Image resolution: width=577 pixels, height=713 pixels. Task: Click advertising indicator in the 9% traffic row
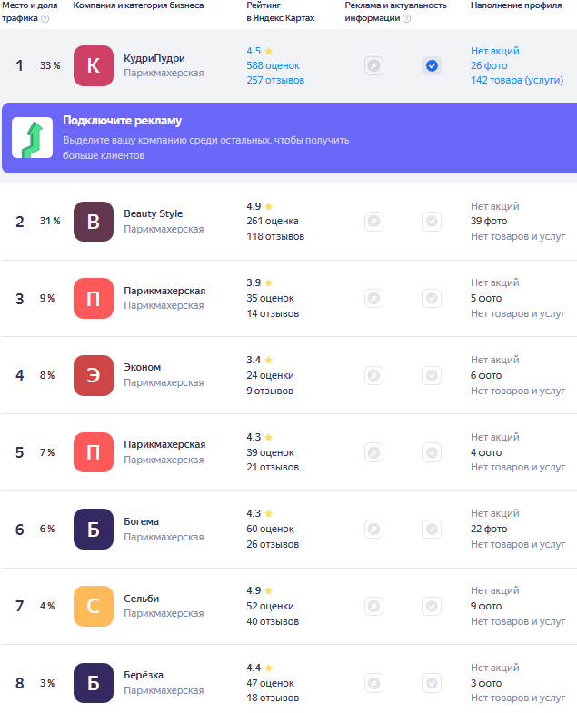click(x=373, y=298)
